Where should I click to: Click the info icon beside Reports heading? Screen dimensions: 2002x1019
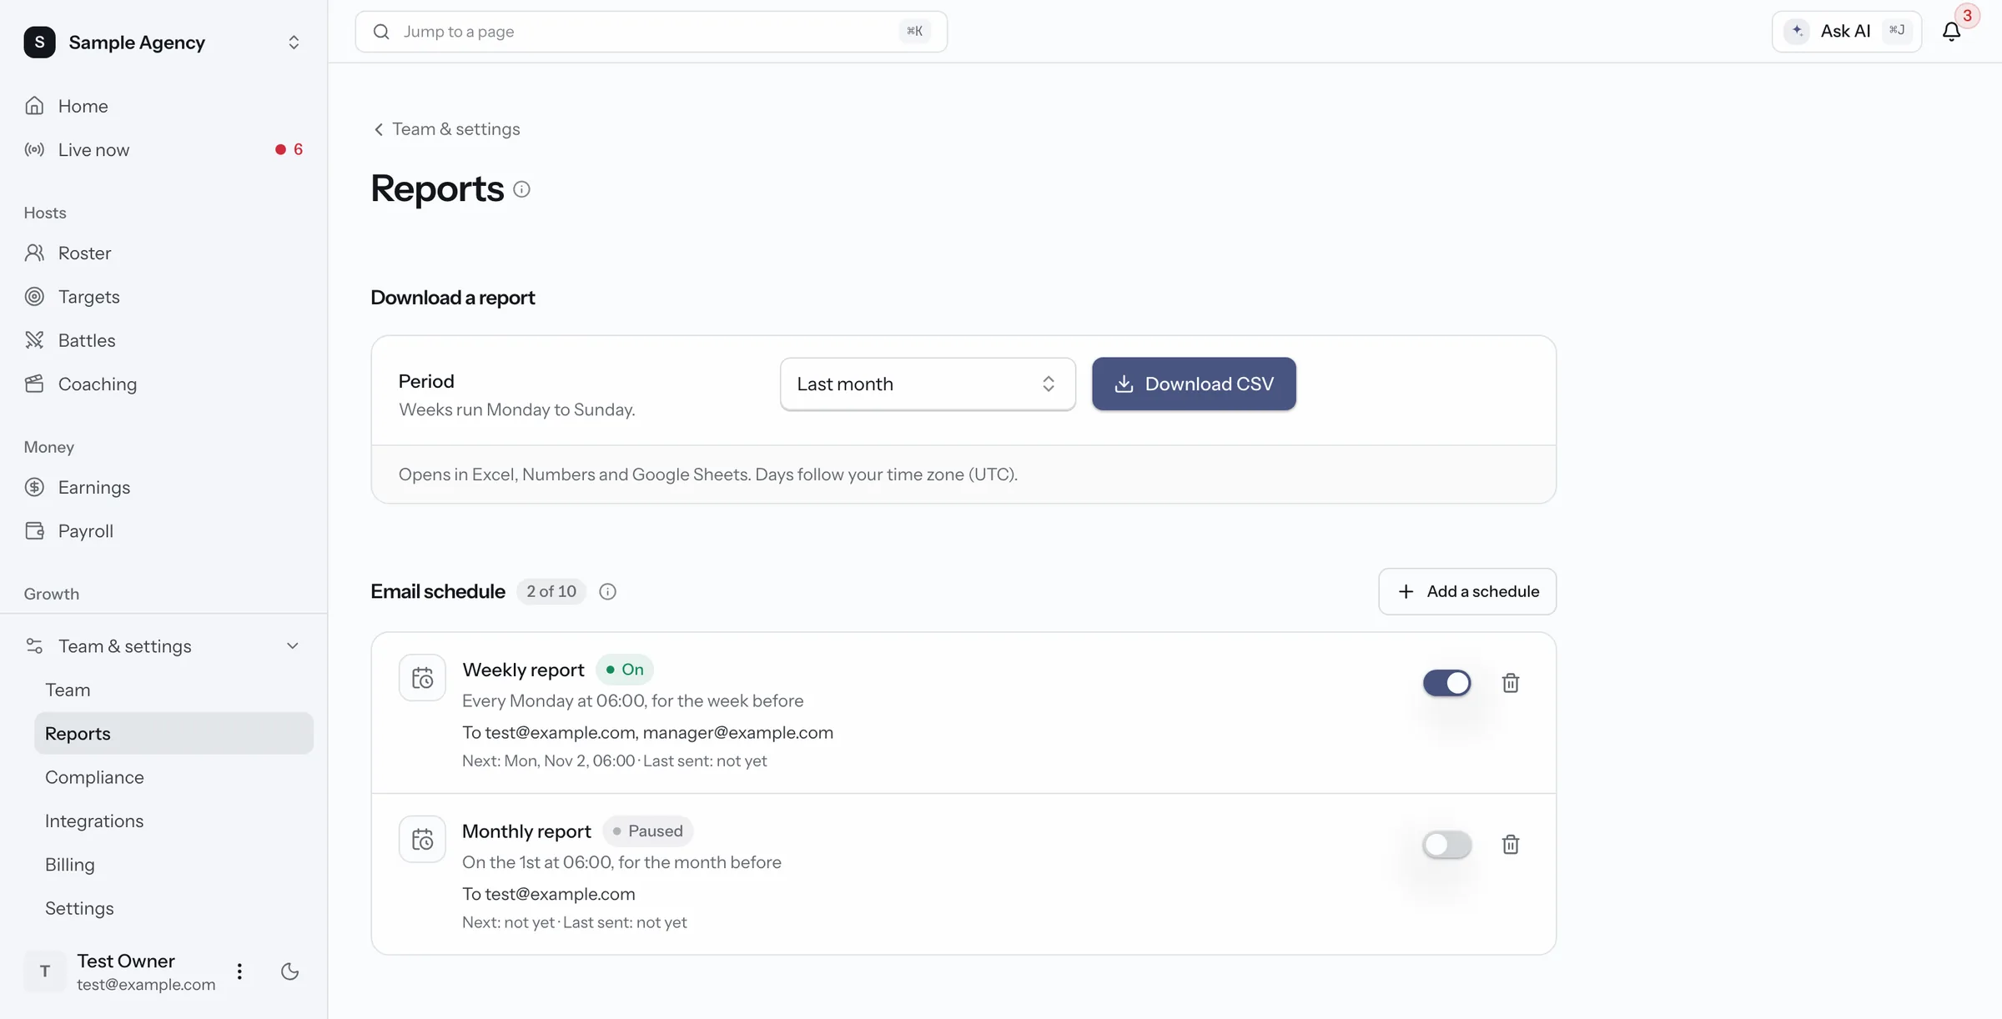pos(521,189)
